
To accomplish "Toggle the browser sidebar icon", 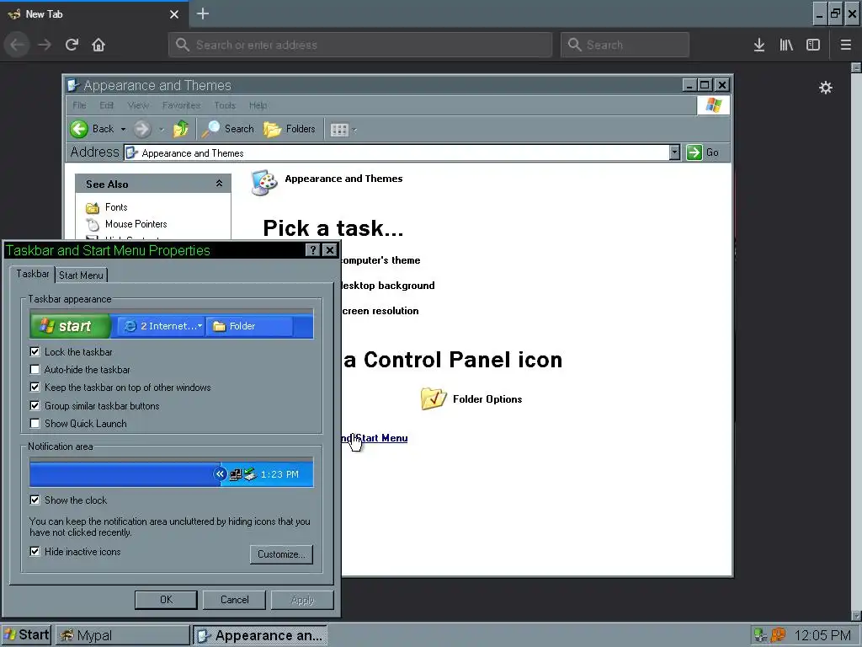I will tap(813, 45).
